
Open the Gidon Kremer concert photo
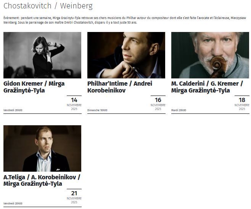[x=42, y=55]
